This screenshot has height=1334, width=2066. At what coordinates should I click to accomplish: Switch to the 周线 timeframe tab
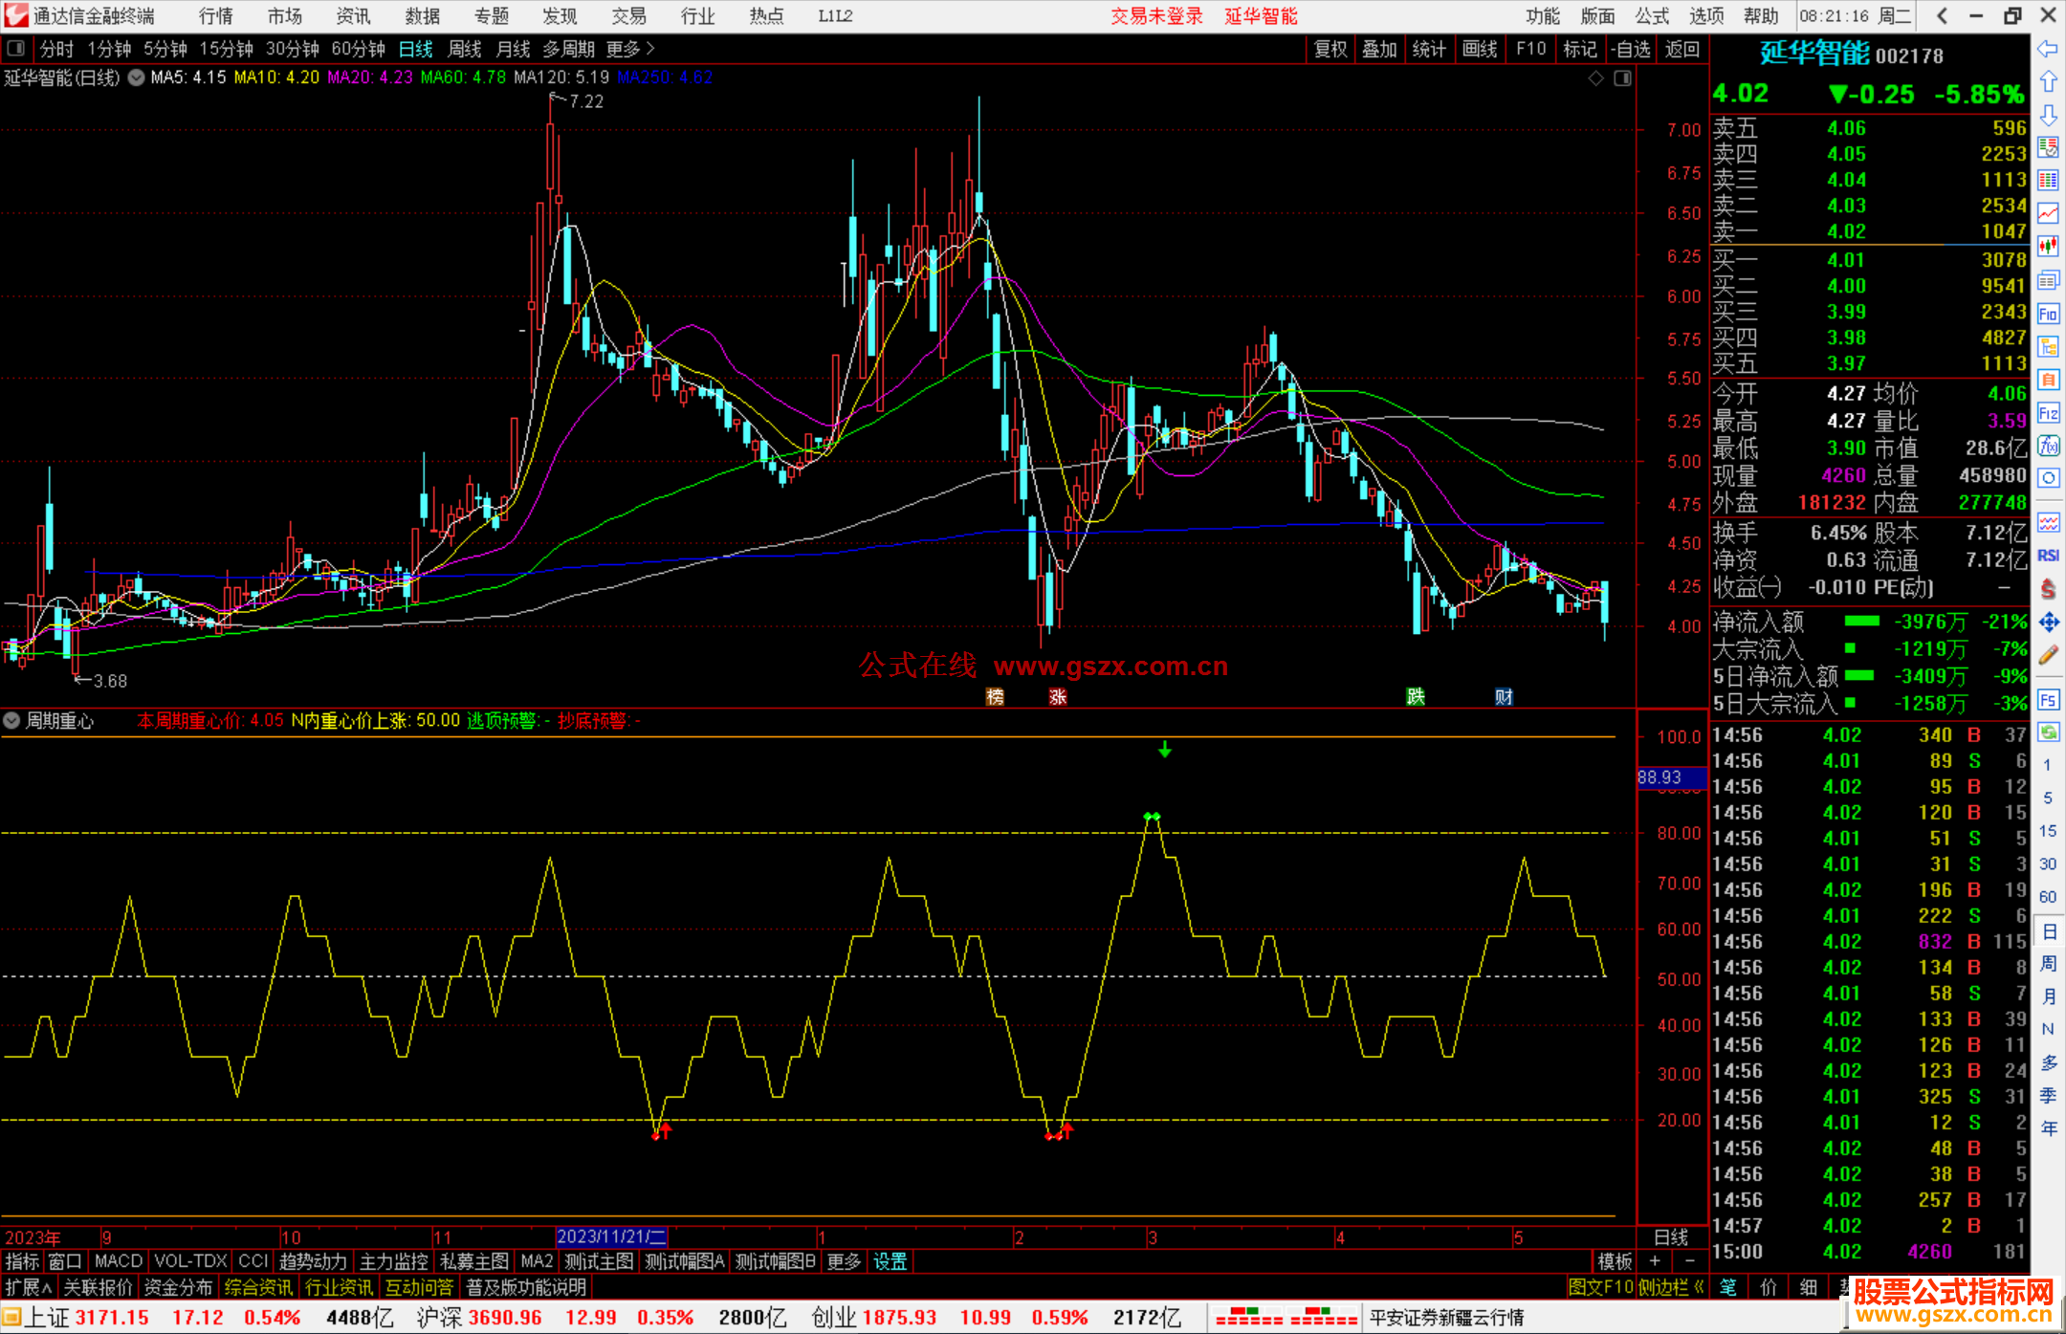pos(465,49)
